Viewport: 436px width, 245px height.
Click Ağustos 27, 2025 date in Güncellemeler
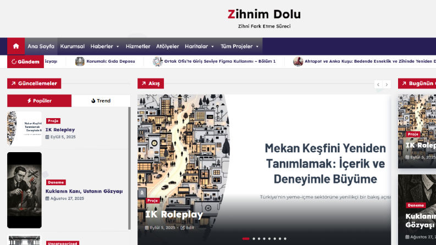pos(67,199)
